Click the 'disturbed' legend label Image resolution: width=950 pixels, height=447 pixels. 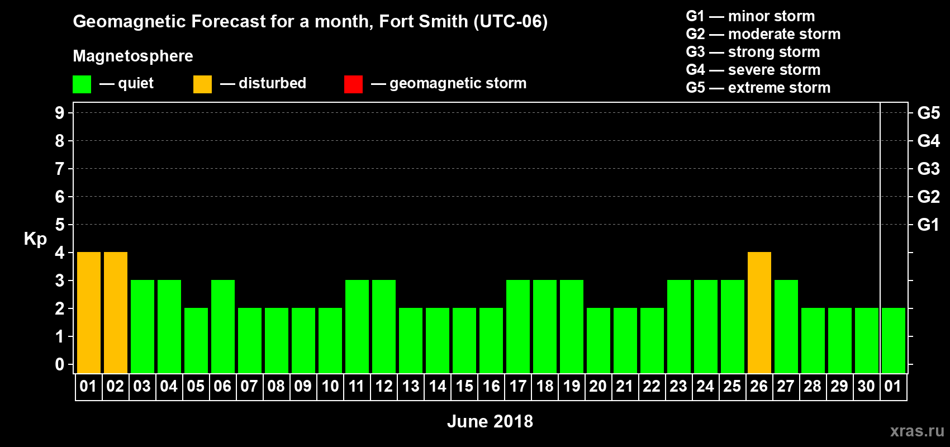pyautogui.click(x=272, y=83)
